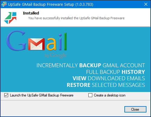This screenshot has height=117, width=151.
Task: Click the Full Backup History line
Action: 116,72
